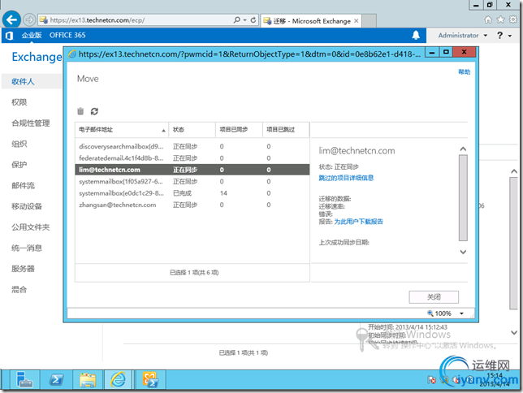Reload page with address bar refresh icon
This screenshot has width=523, height=393.
click(253, 20)
